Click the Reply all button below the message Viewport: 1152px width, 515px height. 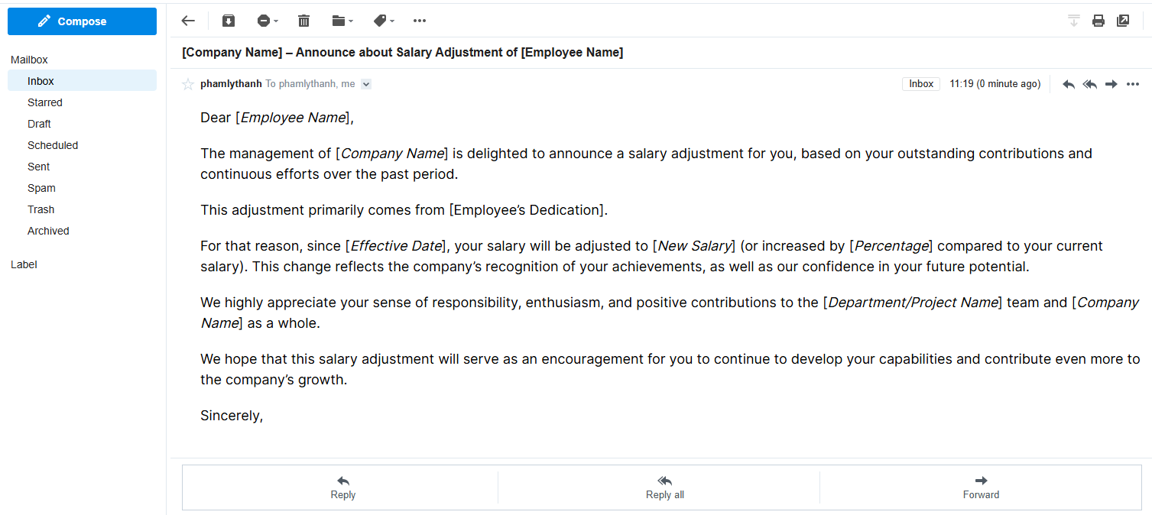[664, 487]
